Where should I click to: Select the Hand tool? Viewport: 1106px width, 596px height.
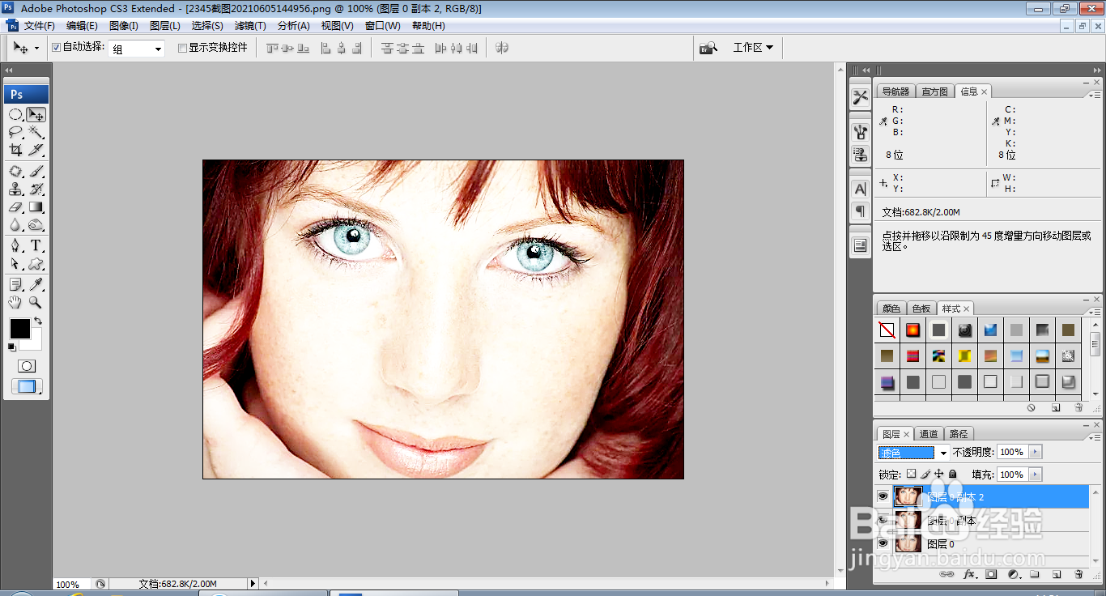coord(15,302)
